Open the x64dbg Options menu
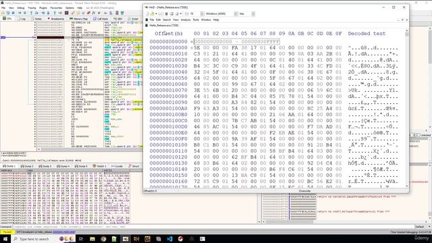The width and height of the screenshot is (432, 243). pyautogui.click(x=70, y=8)
